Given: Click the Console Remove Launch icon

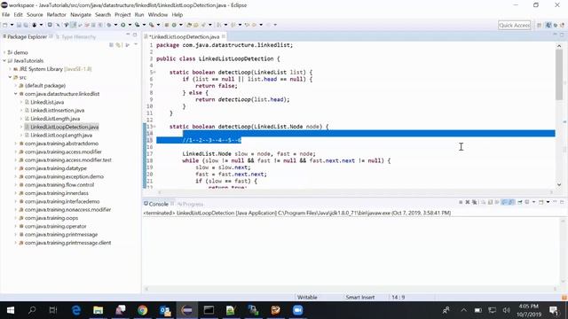Looking at the screenshot, I should point(468,202).
